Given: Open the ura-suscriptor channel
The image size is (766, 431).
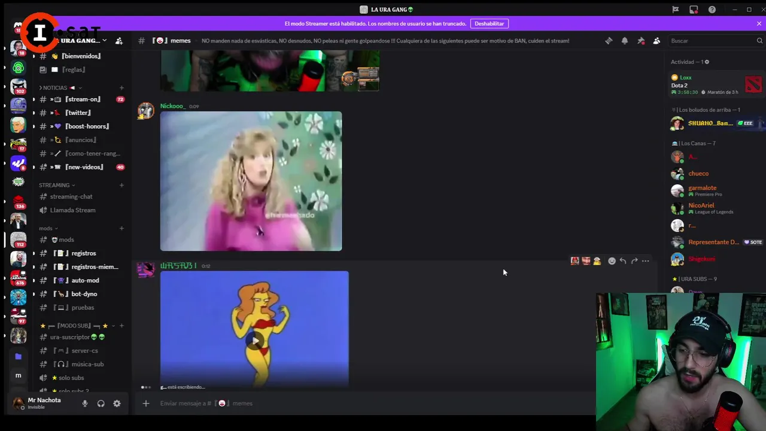Looking at the screenshot, I should click(81, 337).
